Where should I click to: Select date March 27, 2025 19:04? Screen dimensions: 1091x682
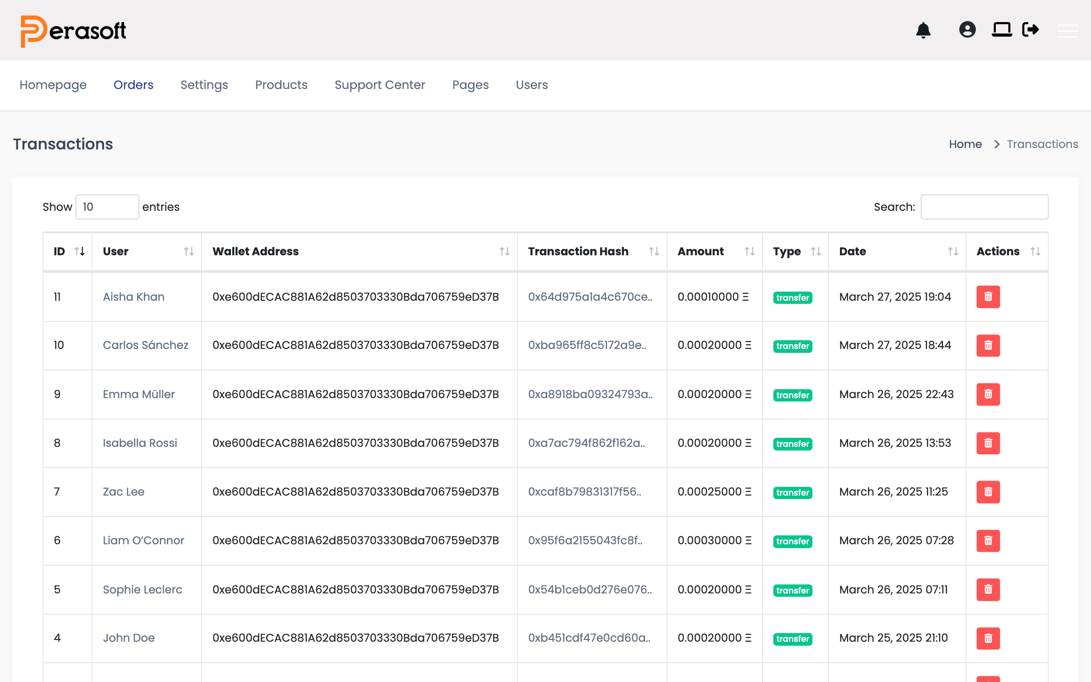(x=895, y=297)
